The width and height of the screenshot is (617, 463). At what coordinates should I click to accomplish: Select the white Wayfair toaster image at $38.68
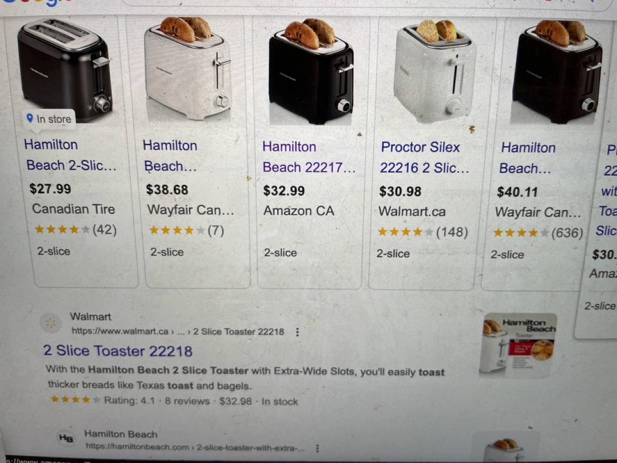pyautogui.click(x=189, y=69)
